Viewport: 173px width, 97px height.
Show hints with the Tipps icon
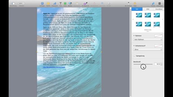(x=135, y=4)
